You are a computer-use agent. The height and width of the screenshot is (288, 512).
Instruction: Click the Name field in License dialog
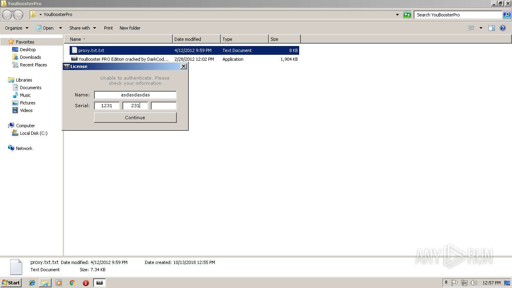135,95
